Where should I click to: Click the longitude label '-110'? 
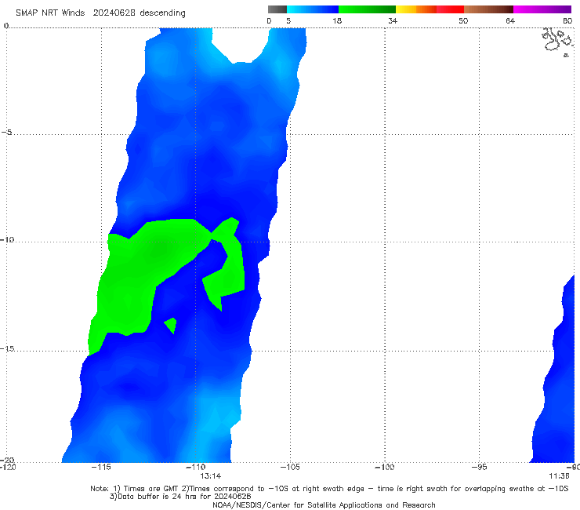click(x=195, y=467)
